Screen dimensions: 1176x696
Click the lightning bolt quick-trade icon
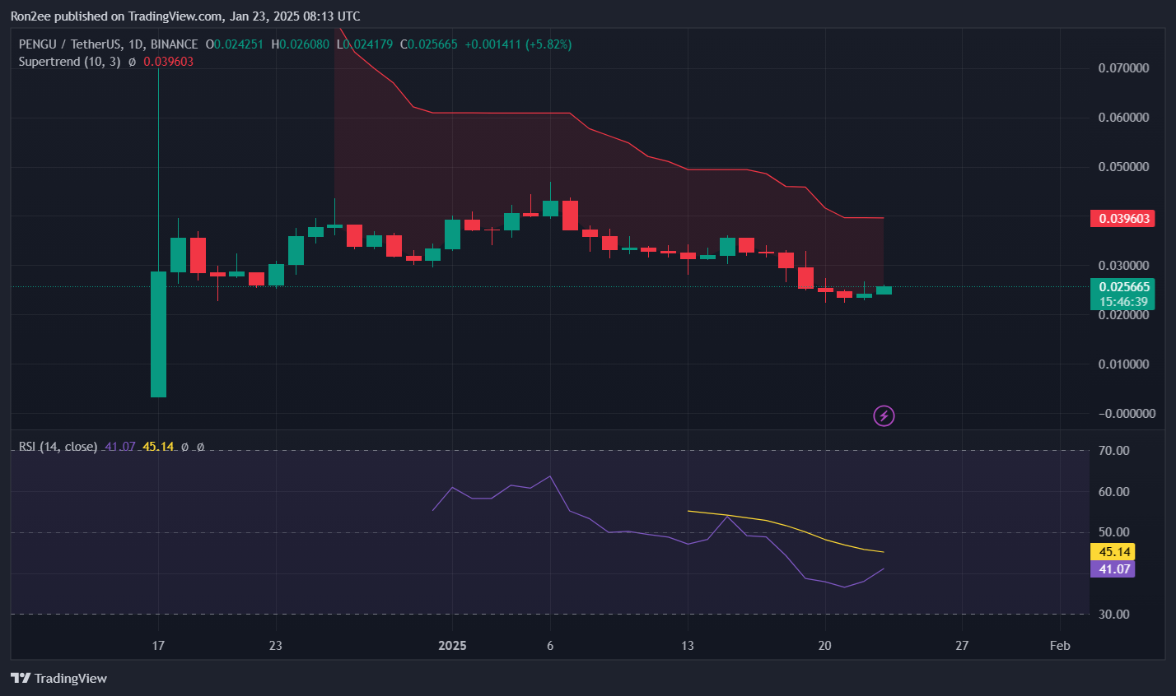tap(884, 415)
